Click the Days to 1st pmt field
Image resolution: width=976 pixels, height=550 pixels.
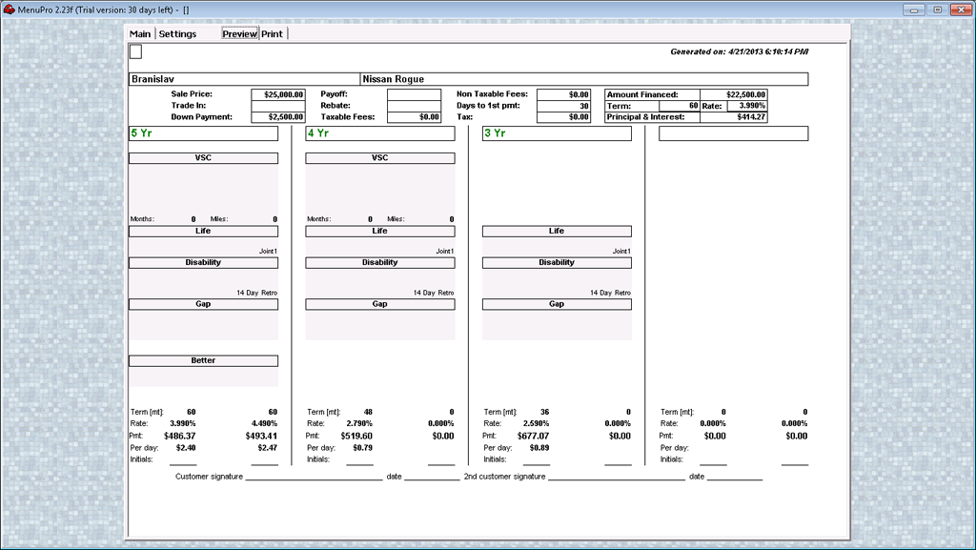pos(563,106)
